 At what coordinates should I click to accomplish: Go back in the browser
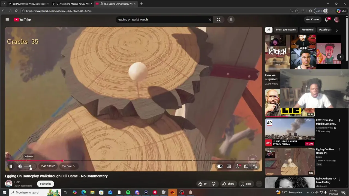tap(4, 11)
